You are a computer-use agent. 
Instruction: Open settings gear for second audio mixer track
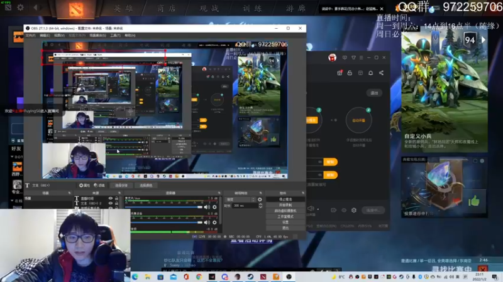coord(214,222)
